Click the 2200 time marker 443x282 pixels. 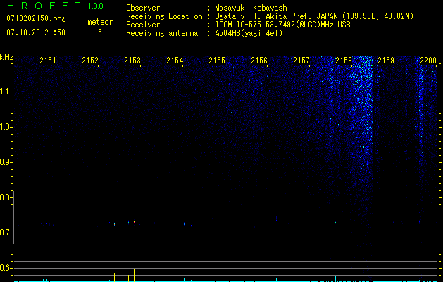[x=428, y=61]
